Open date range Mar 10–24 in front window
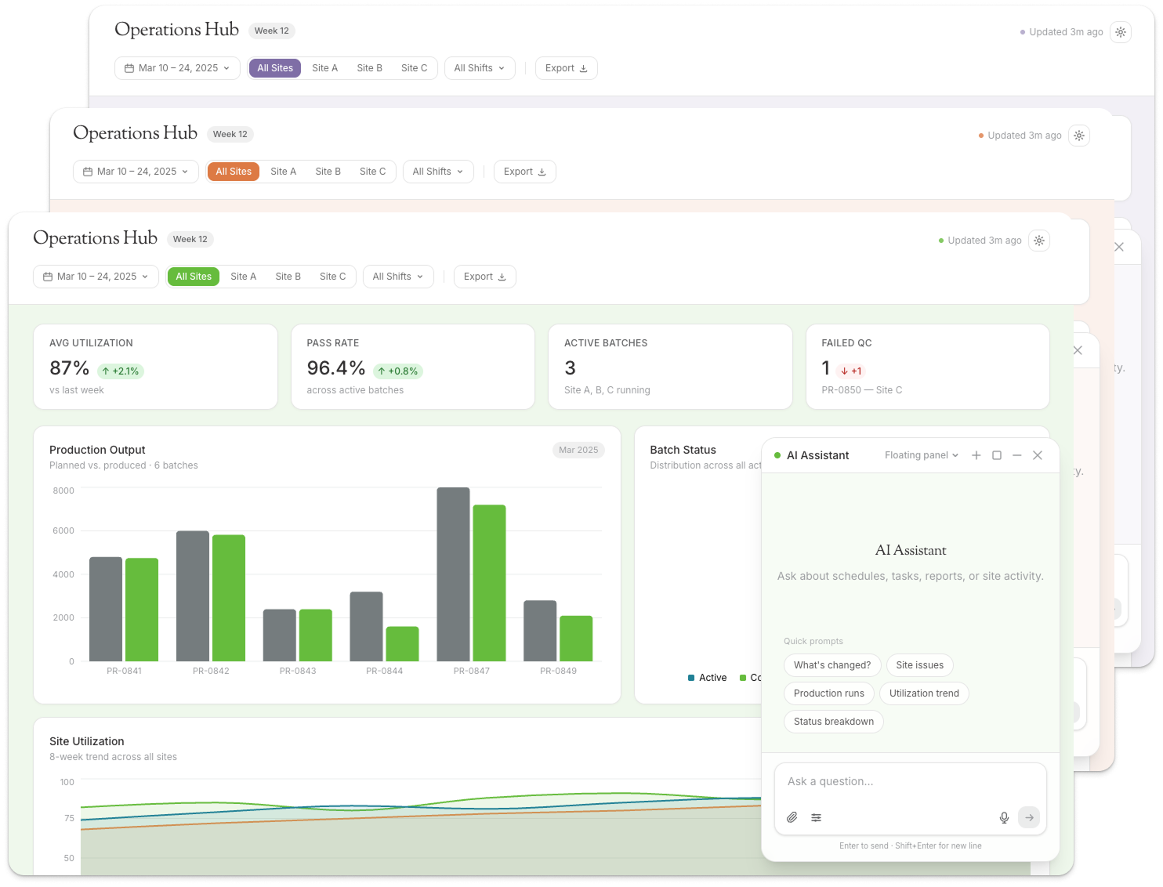Image resolution: width=1163 pixels, height=887 pixels. pyautogui.click(x=96, y=277)
